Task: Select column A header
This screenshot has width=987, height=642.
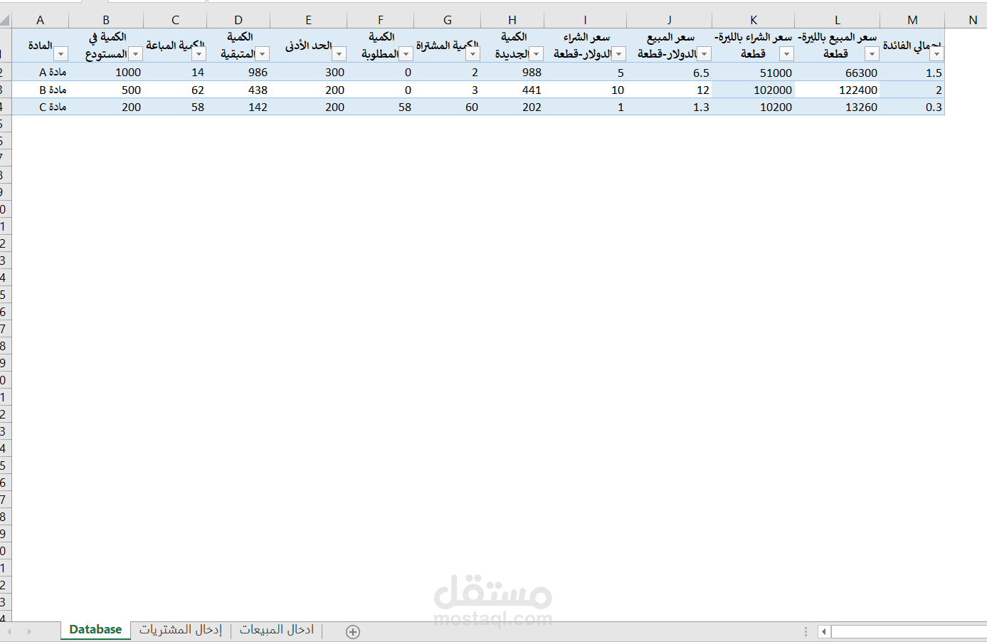Action: [40, 20]
